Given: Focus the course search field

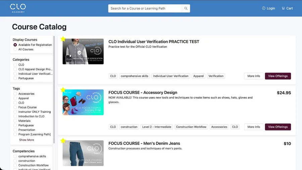Looking at the screenshot, I should (145, 8).
